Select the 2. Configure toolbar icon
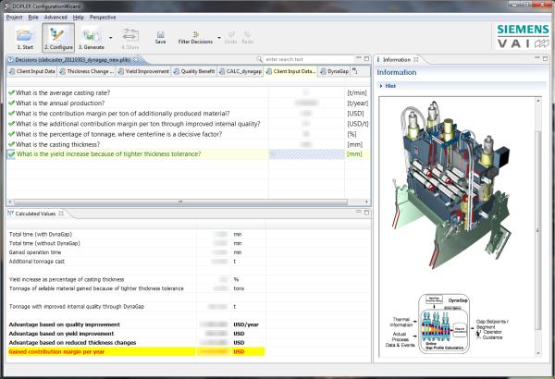Viewport: 555px width, 379px height. (58, 35)
